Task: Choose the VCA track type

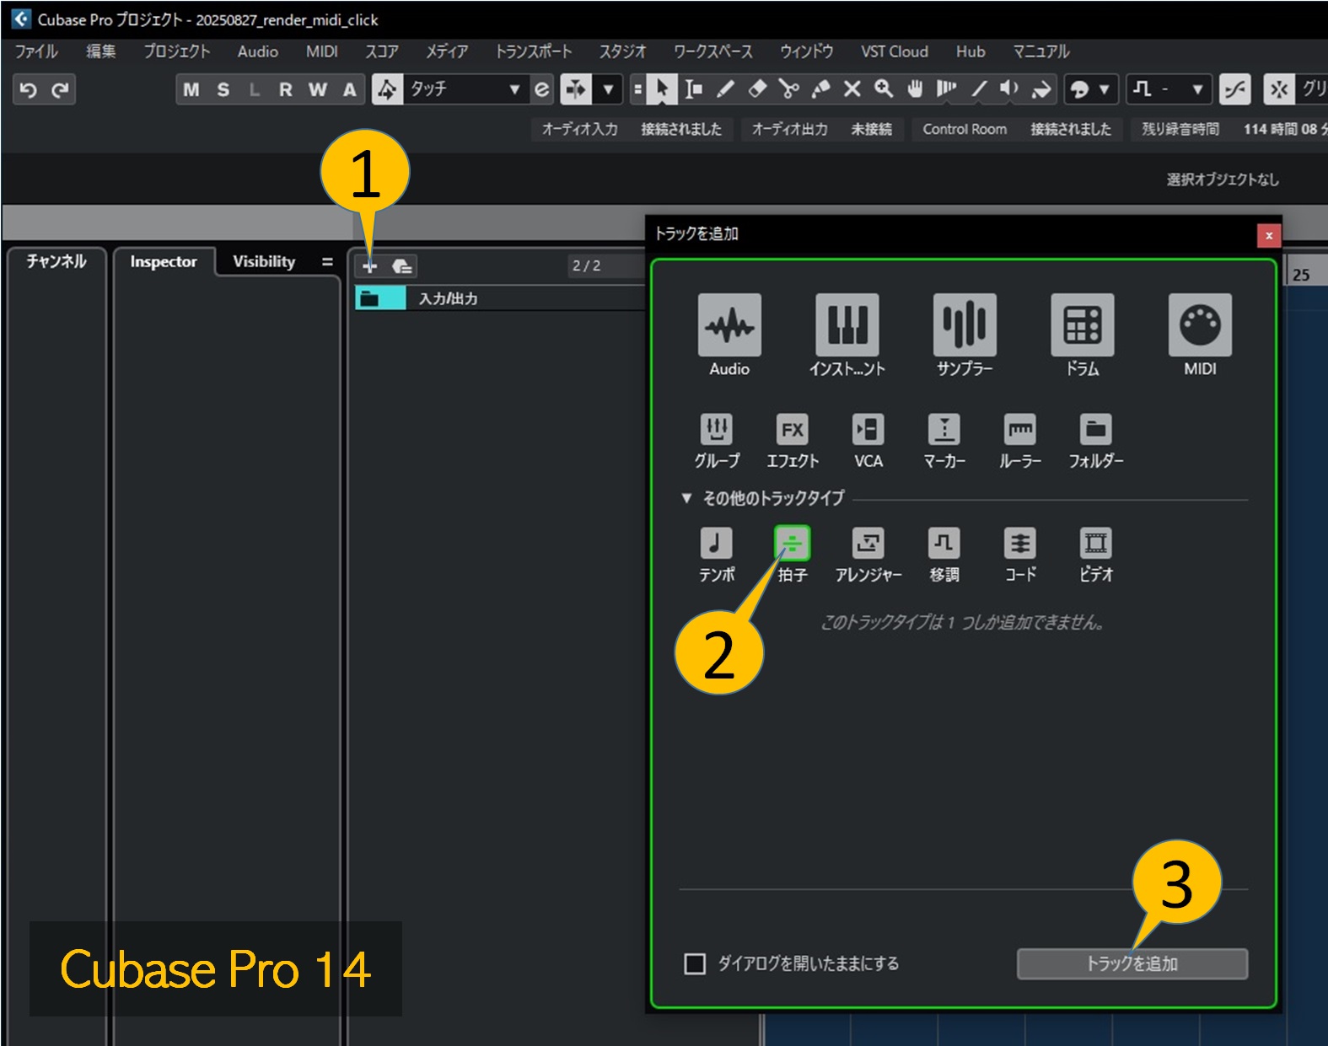Action: 868,441
